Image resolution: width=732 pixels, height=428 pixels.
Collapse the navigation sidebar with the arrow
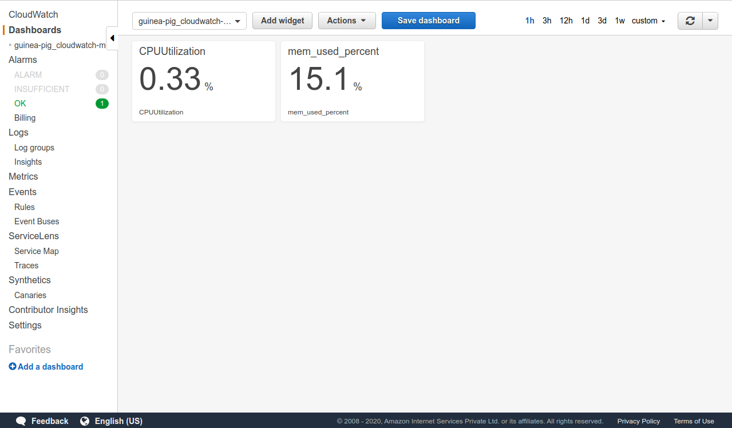(x=112, y=38)
